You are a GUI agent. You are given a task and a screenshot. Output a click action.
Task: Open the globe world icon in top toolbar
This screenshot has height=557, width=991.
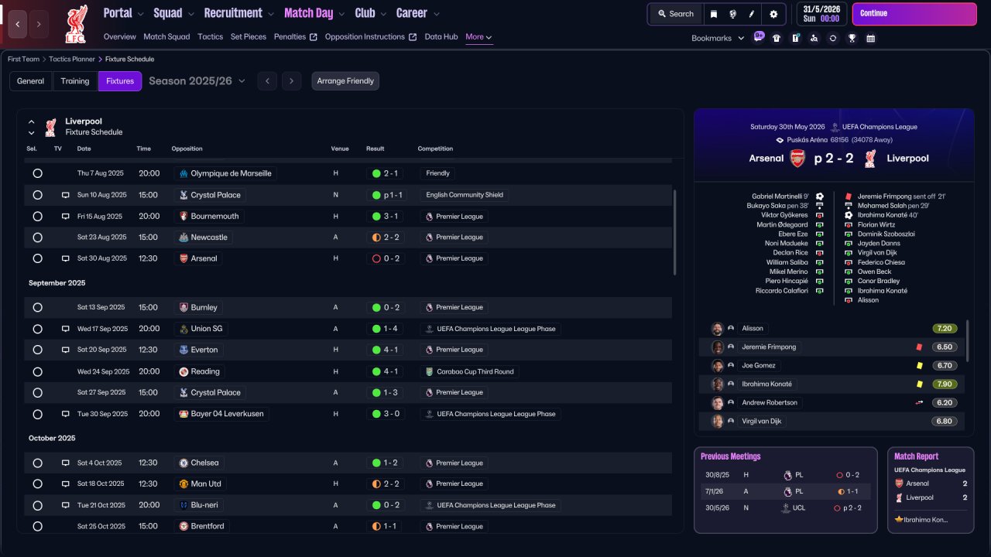coord(732,14)
